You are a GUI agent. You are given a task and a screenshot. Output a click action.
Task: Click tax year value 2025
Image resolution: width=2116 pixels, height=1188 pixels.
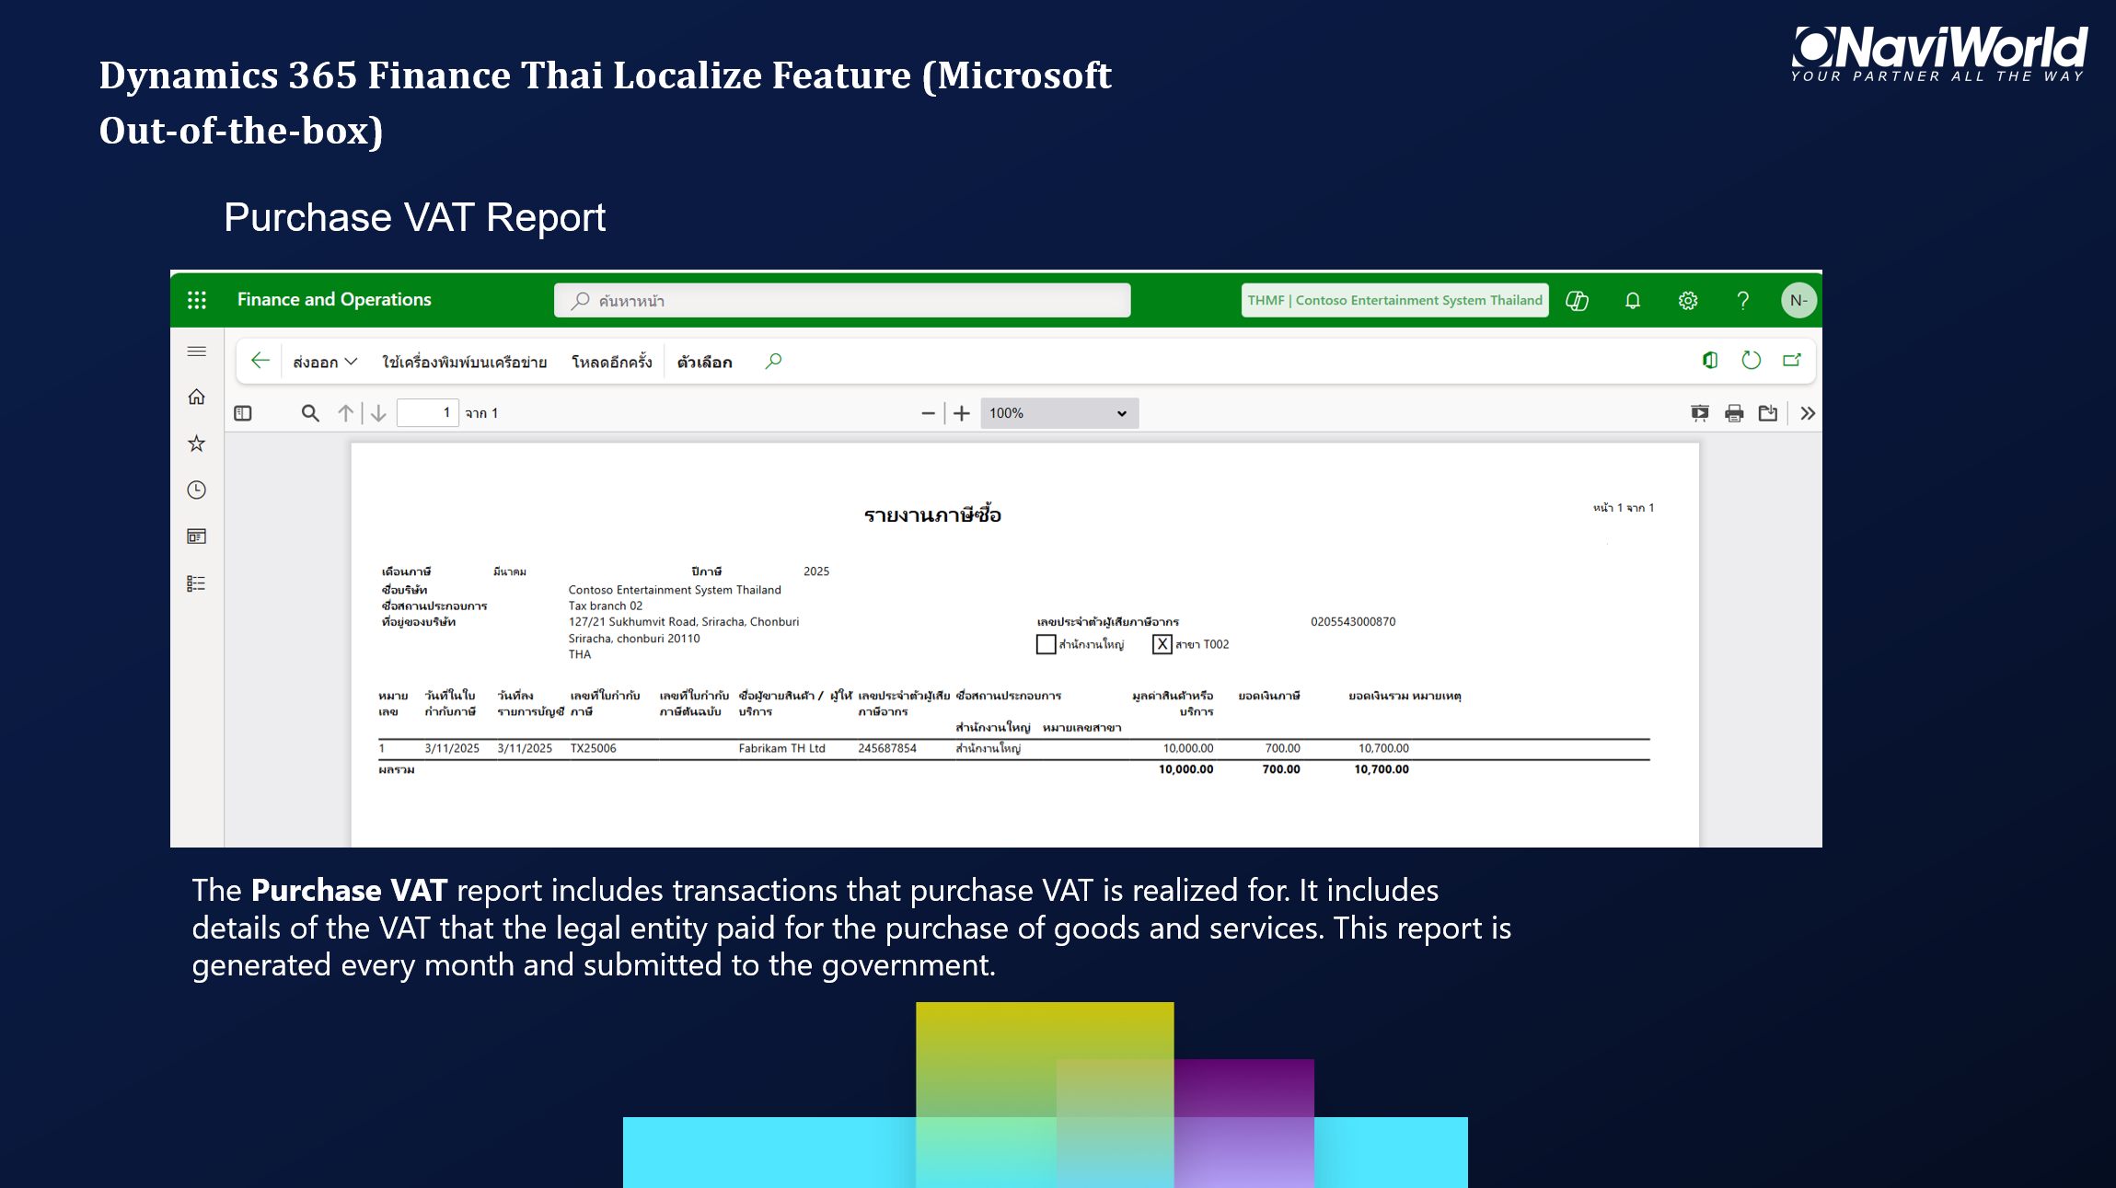816,571
